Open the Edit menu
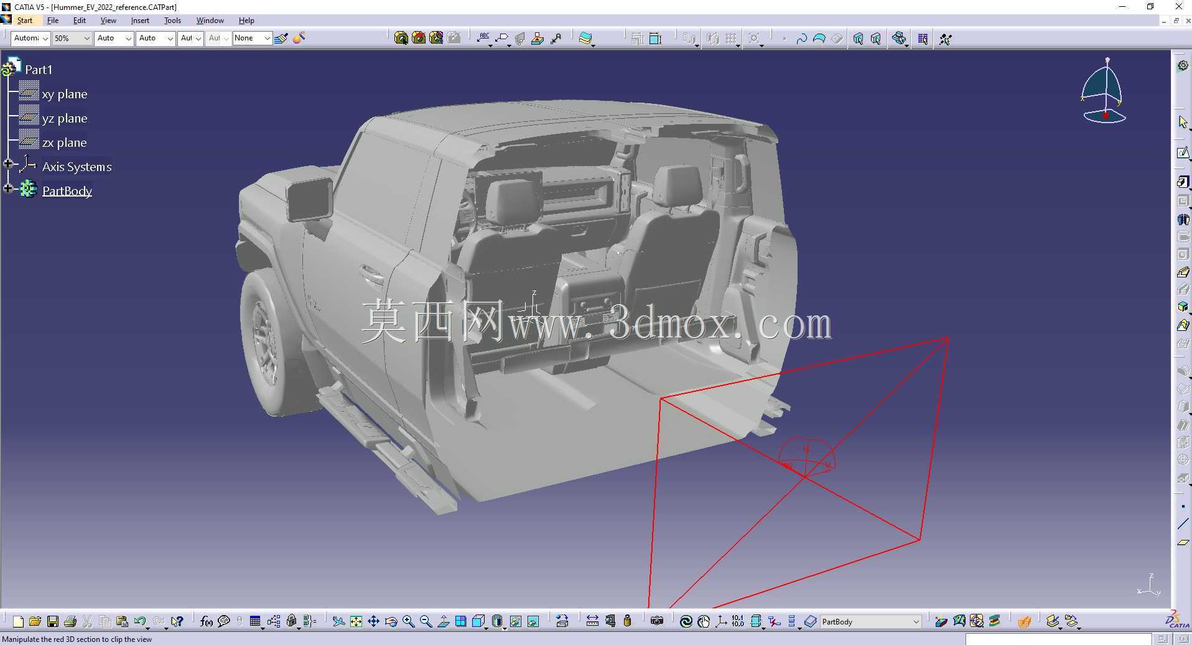Viewport: 1192px width, 645px height. point(80,21)
